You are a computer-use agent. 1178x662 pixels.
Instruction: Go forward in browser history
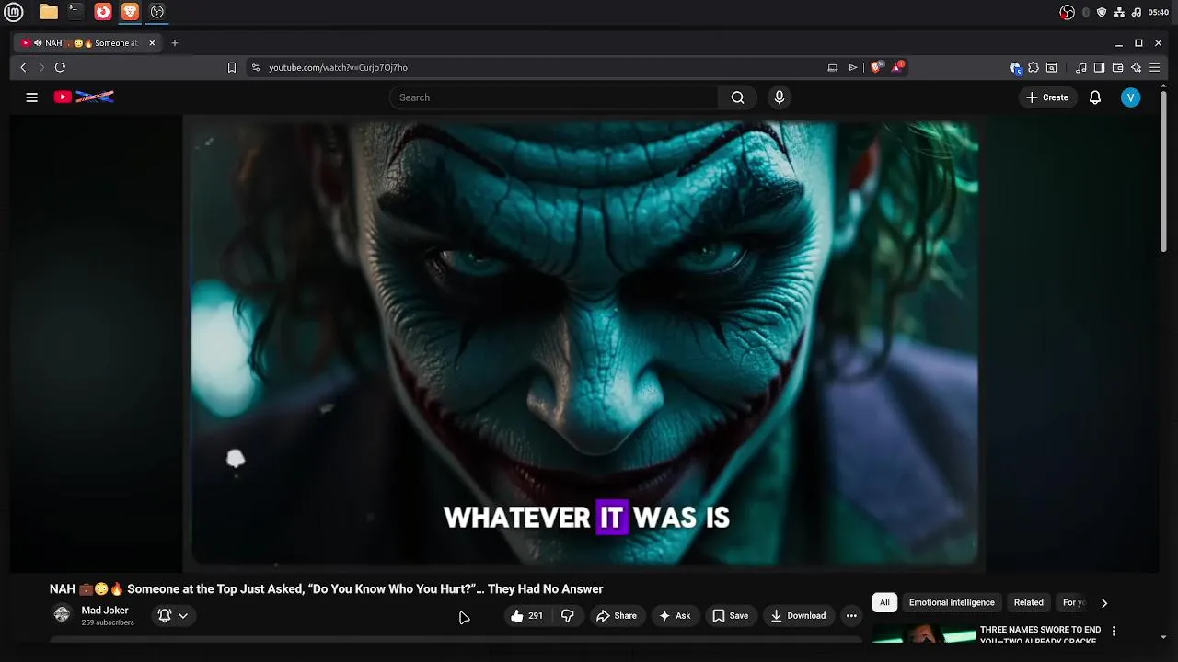point(41,67)
